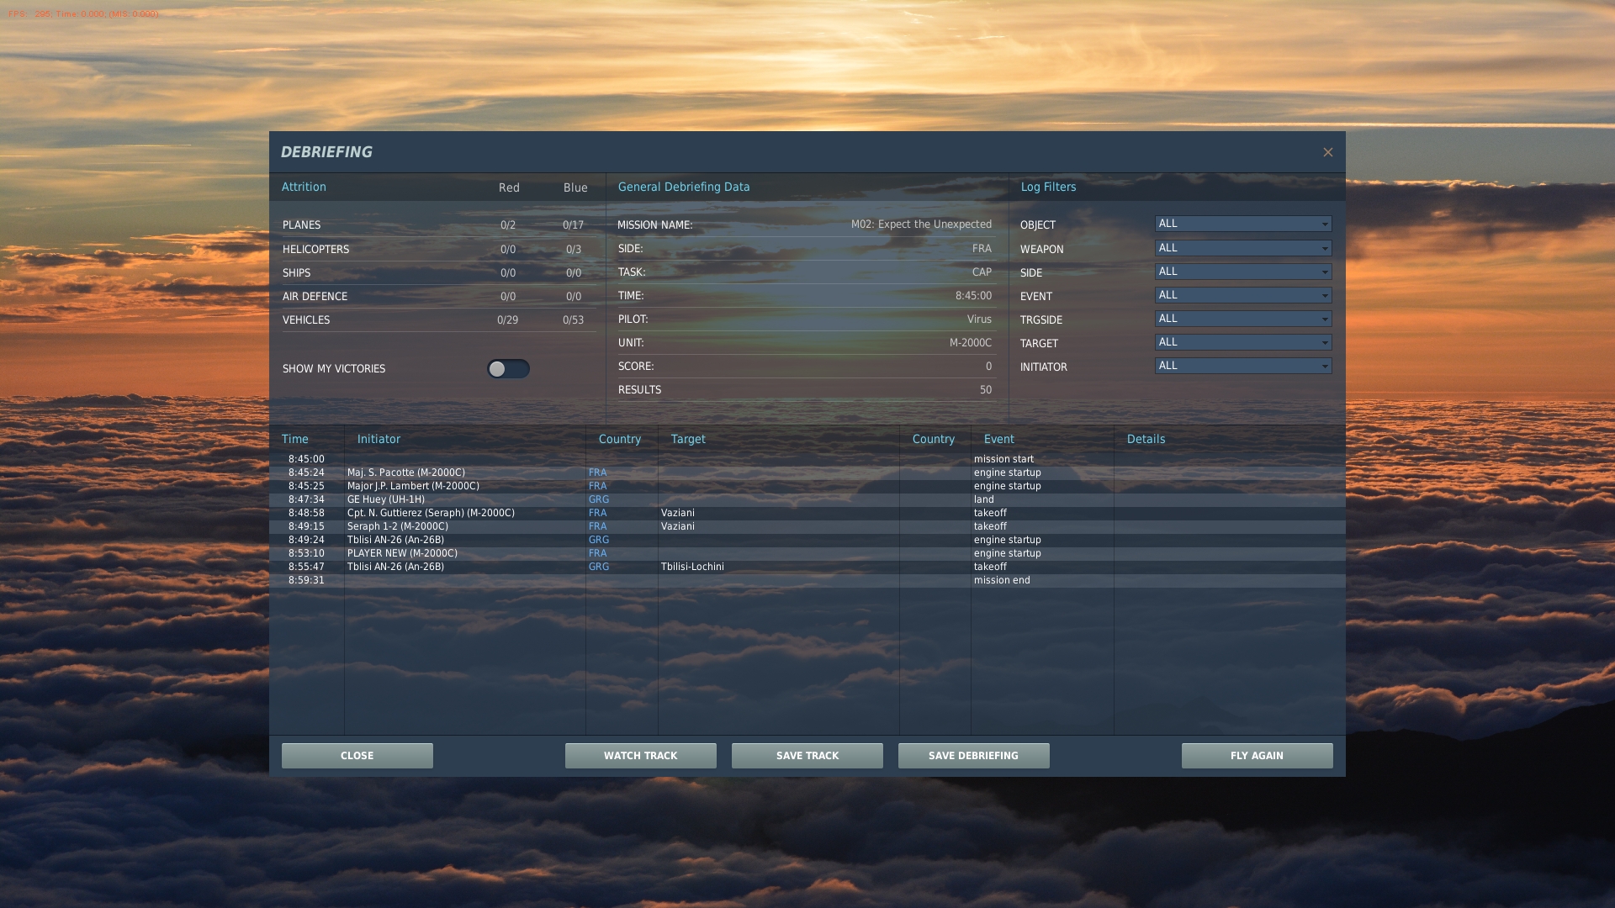
Task: Sort log by the Time column header
Action: [x=295, y=439]
